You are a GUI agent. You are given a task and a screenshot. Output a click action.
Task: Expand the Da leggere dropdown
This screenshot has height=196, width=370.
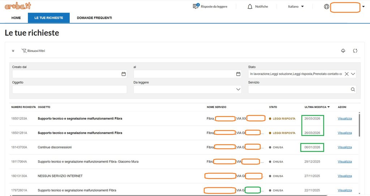click(238, 89)
